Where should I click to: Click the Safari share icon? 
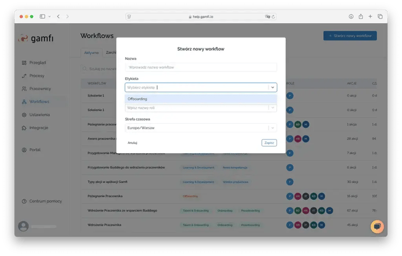361,16
